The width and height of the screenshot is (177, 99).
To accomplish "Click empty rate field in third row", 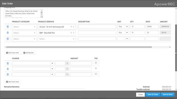I will 152,39.
